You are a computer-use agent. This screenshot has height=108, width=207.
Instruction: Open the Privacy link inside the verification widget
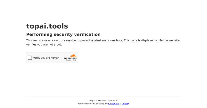[x=69, y=60]
